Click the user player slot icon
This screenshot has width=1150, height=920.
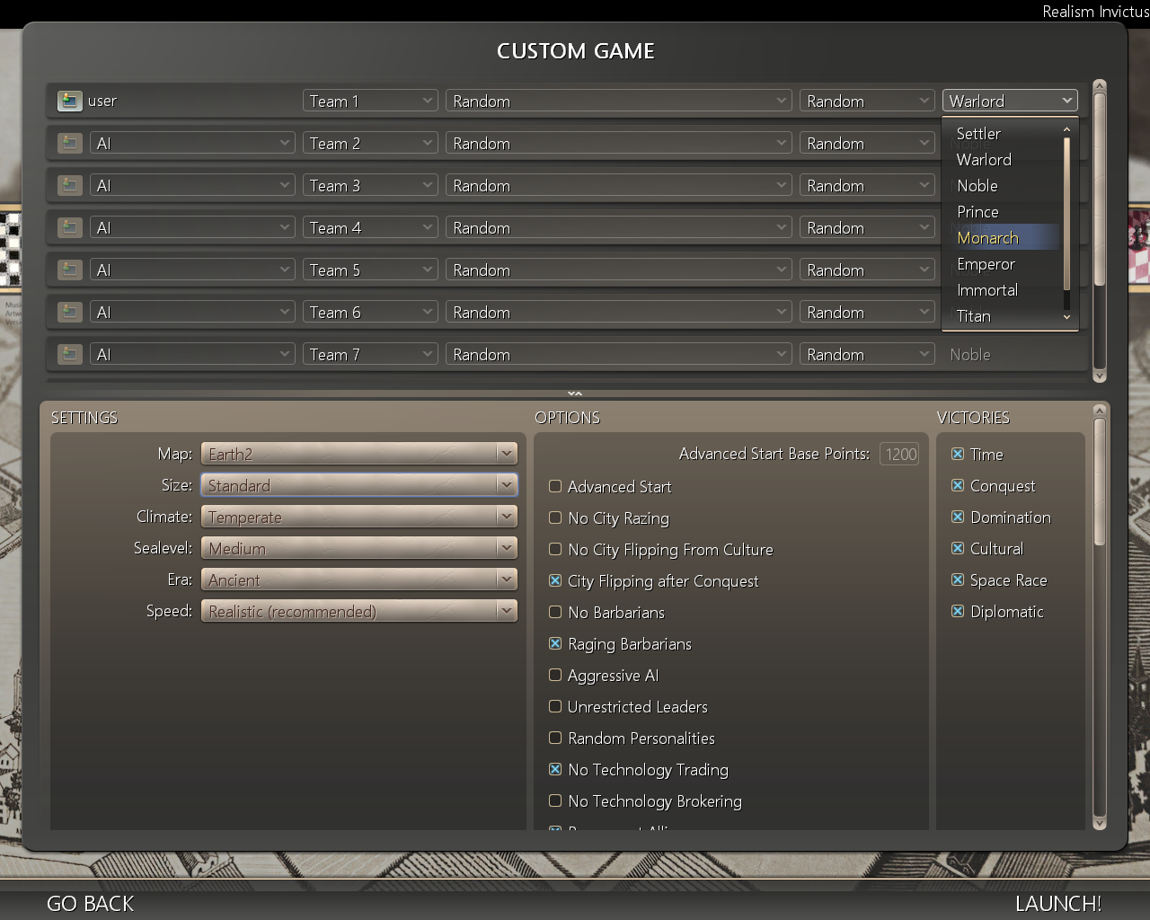[x=69, y=102]
